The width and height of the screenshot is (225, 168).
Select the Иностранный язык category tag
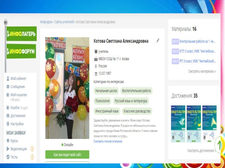coord(107,111)
